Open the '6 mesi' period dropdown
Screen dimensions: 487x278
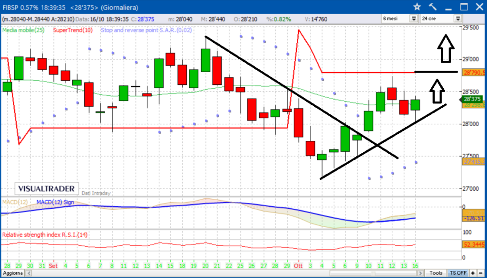[413, 19]
